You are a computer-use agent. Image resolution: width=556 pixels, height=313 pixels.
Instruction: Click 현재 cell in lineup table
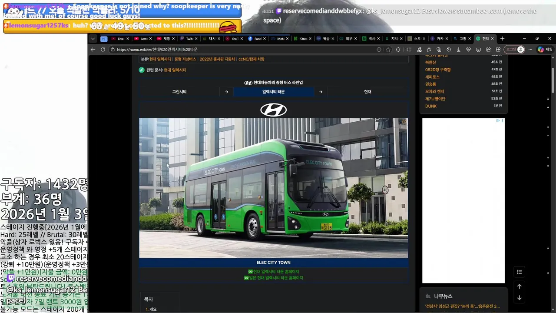click(x=367, y=92)
